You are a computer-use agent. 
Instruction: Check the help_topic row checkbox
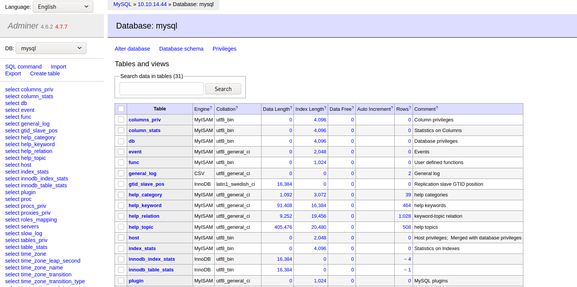[x=121, y=227]
